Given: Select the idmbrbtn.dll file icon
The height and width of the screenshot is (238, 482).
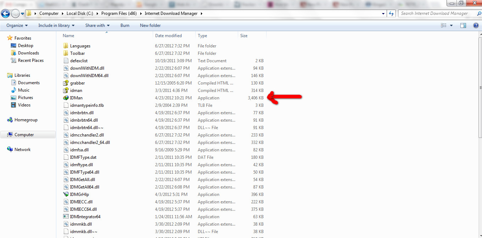Looking at the screenshot, I should (66, 113).
